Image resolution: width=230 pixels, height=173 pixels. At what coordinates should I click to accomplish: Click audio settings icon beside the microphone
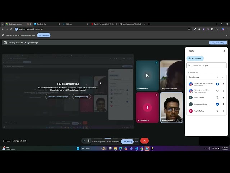point(84,141)
